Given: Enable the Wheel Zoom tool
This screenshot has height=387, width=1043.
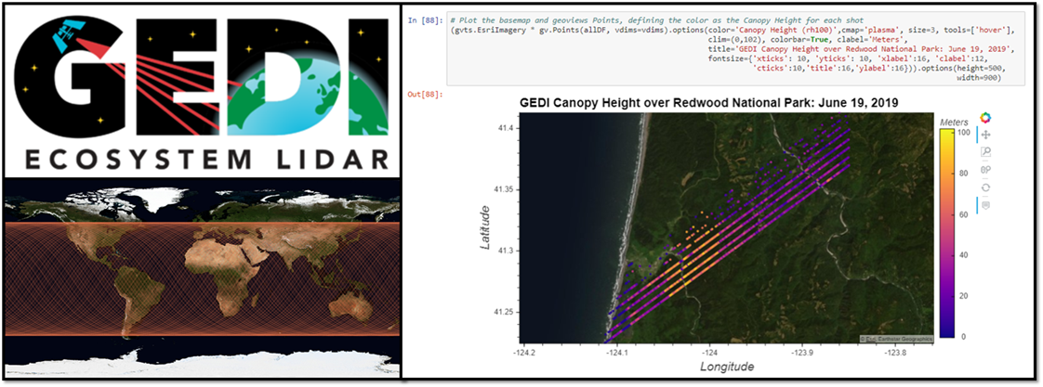Looking at the screenshot, I should (x=985, y=170).
